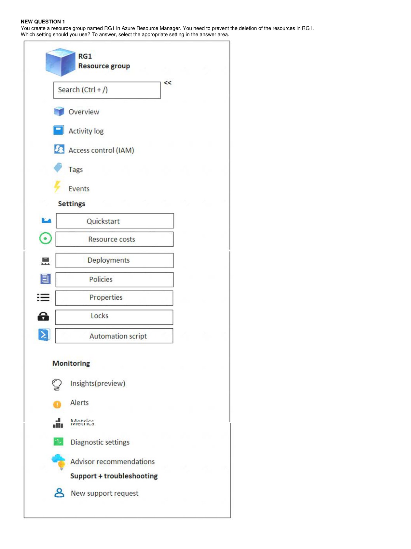Click the Quickstart icon
This screenshot has height=549, width=411.
[46, 220]
